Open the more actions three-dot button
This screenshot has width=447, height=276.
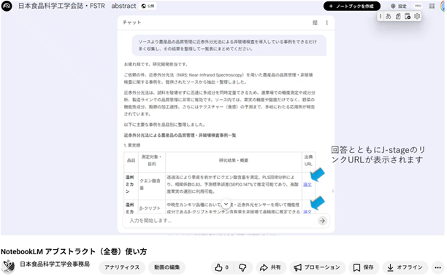(438, 267)
